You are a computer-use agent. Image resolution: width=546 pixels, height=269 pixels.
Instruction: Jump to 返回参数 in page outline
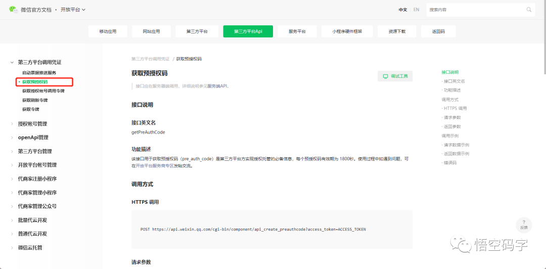pos(452,126)
